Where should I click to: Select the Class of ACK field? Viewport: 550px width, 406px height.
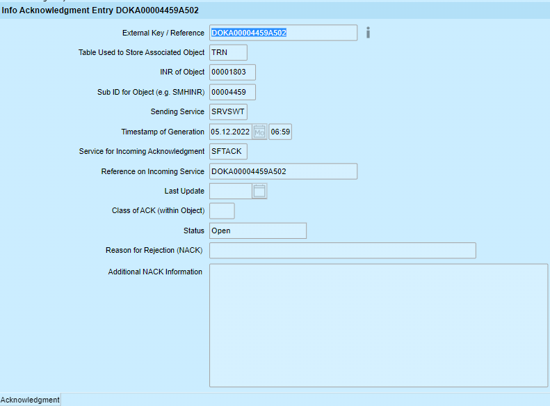[222, 211]
